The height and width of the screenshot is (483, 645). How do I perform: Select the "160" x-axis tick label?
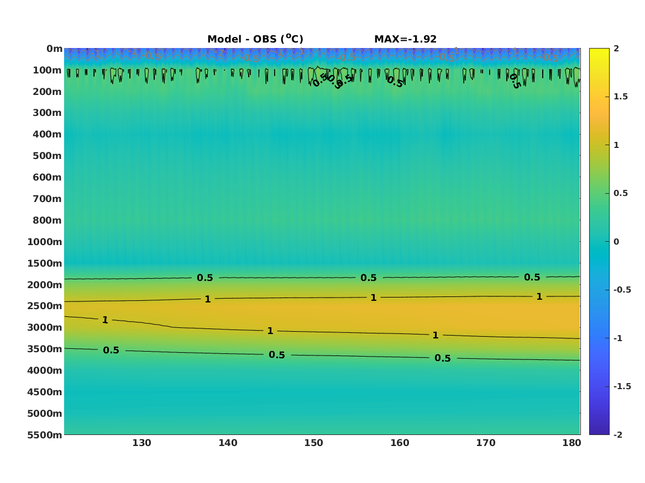[x=400, y=443]
